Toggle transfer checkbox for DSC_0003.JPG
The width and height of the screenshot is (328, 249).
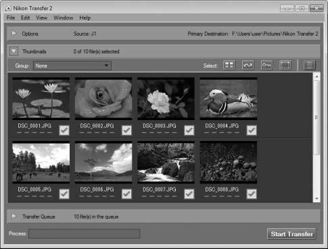point(189,130)
